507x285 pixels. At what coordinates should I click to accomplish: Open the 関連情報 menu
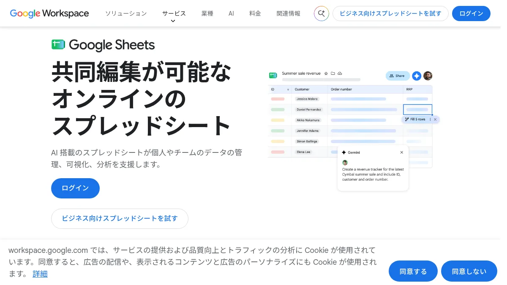click(x=289, y=14)
